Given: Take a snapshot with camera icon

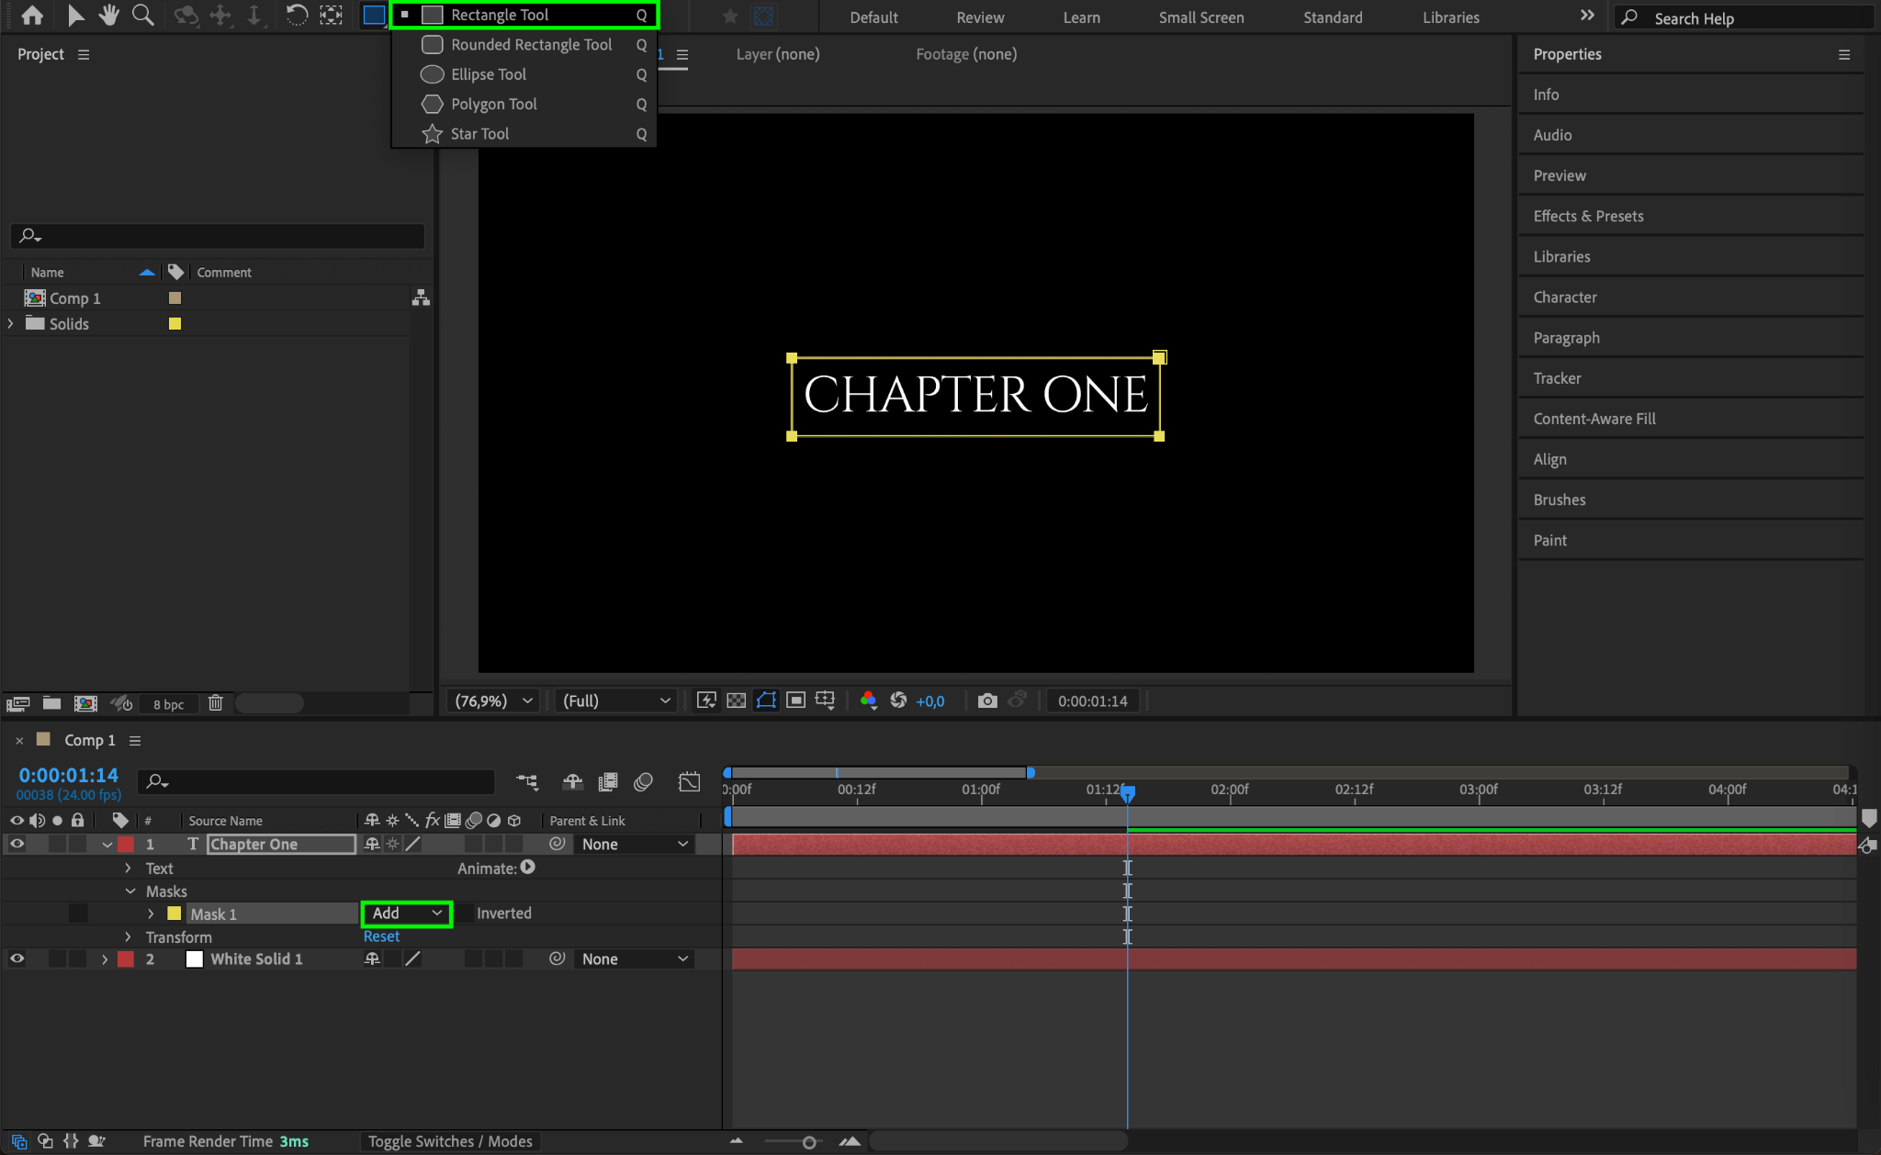Looking at the screenshot, I should [987, 701].
